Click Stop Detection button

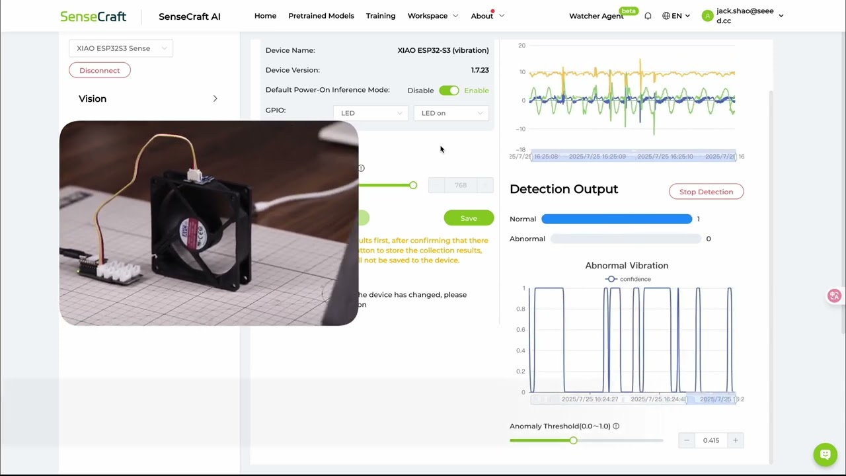[x=706, y=192]
